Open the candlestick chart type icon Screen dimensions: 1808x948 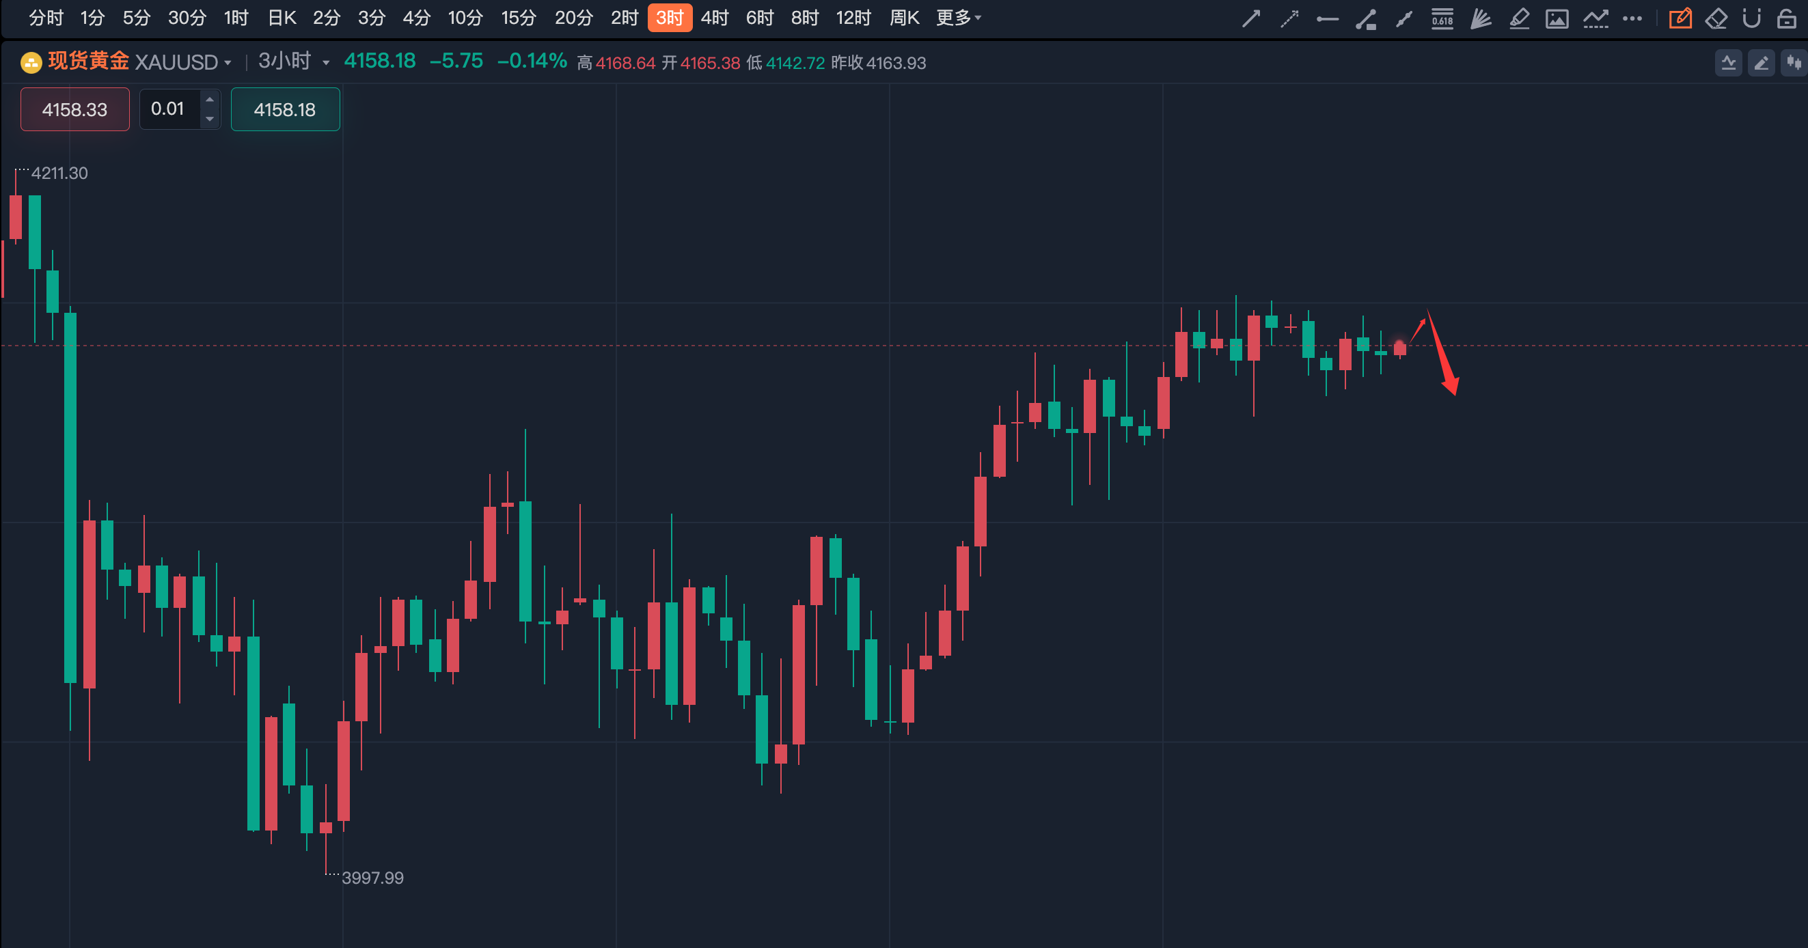[1794, 63]
